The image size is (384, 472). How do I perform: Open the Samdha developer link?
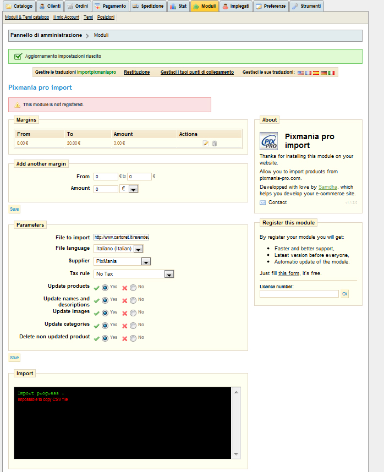pyautogui.click(x=328, y=187)
